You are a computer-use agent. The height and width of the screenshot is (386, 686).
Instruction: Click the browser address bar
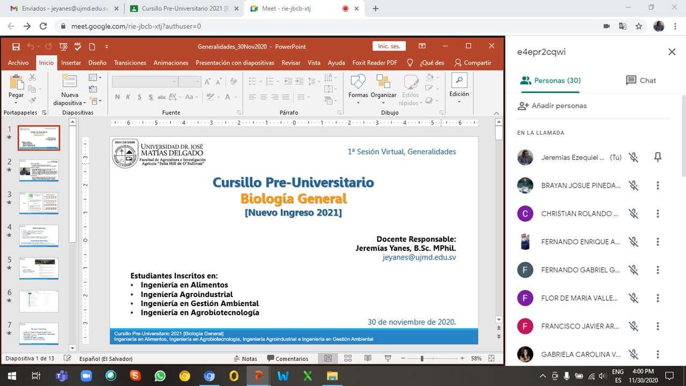[x=327, y=26]
